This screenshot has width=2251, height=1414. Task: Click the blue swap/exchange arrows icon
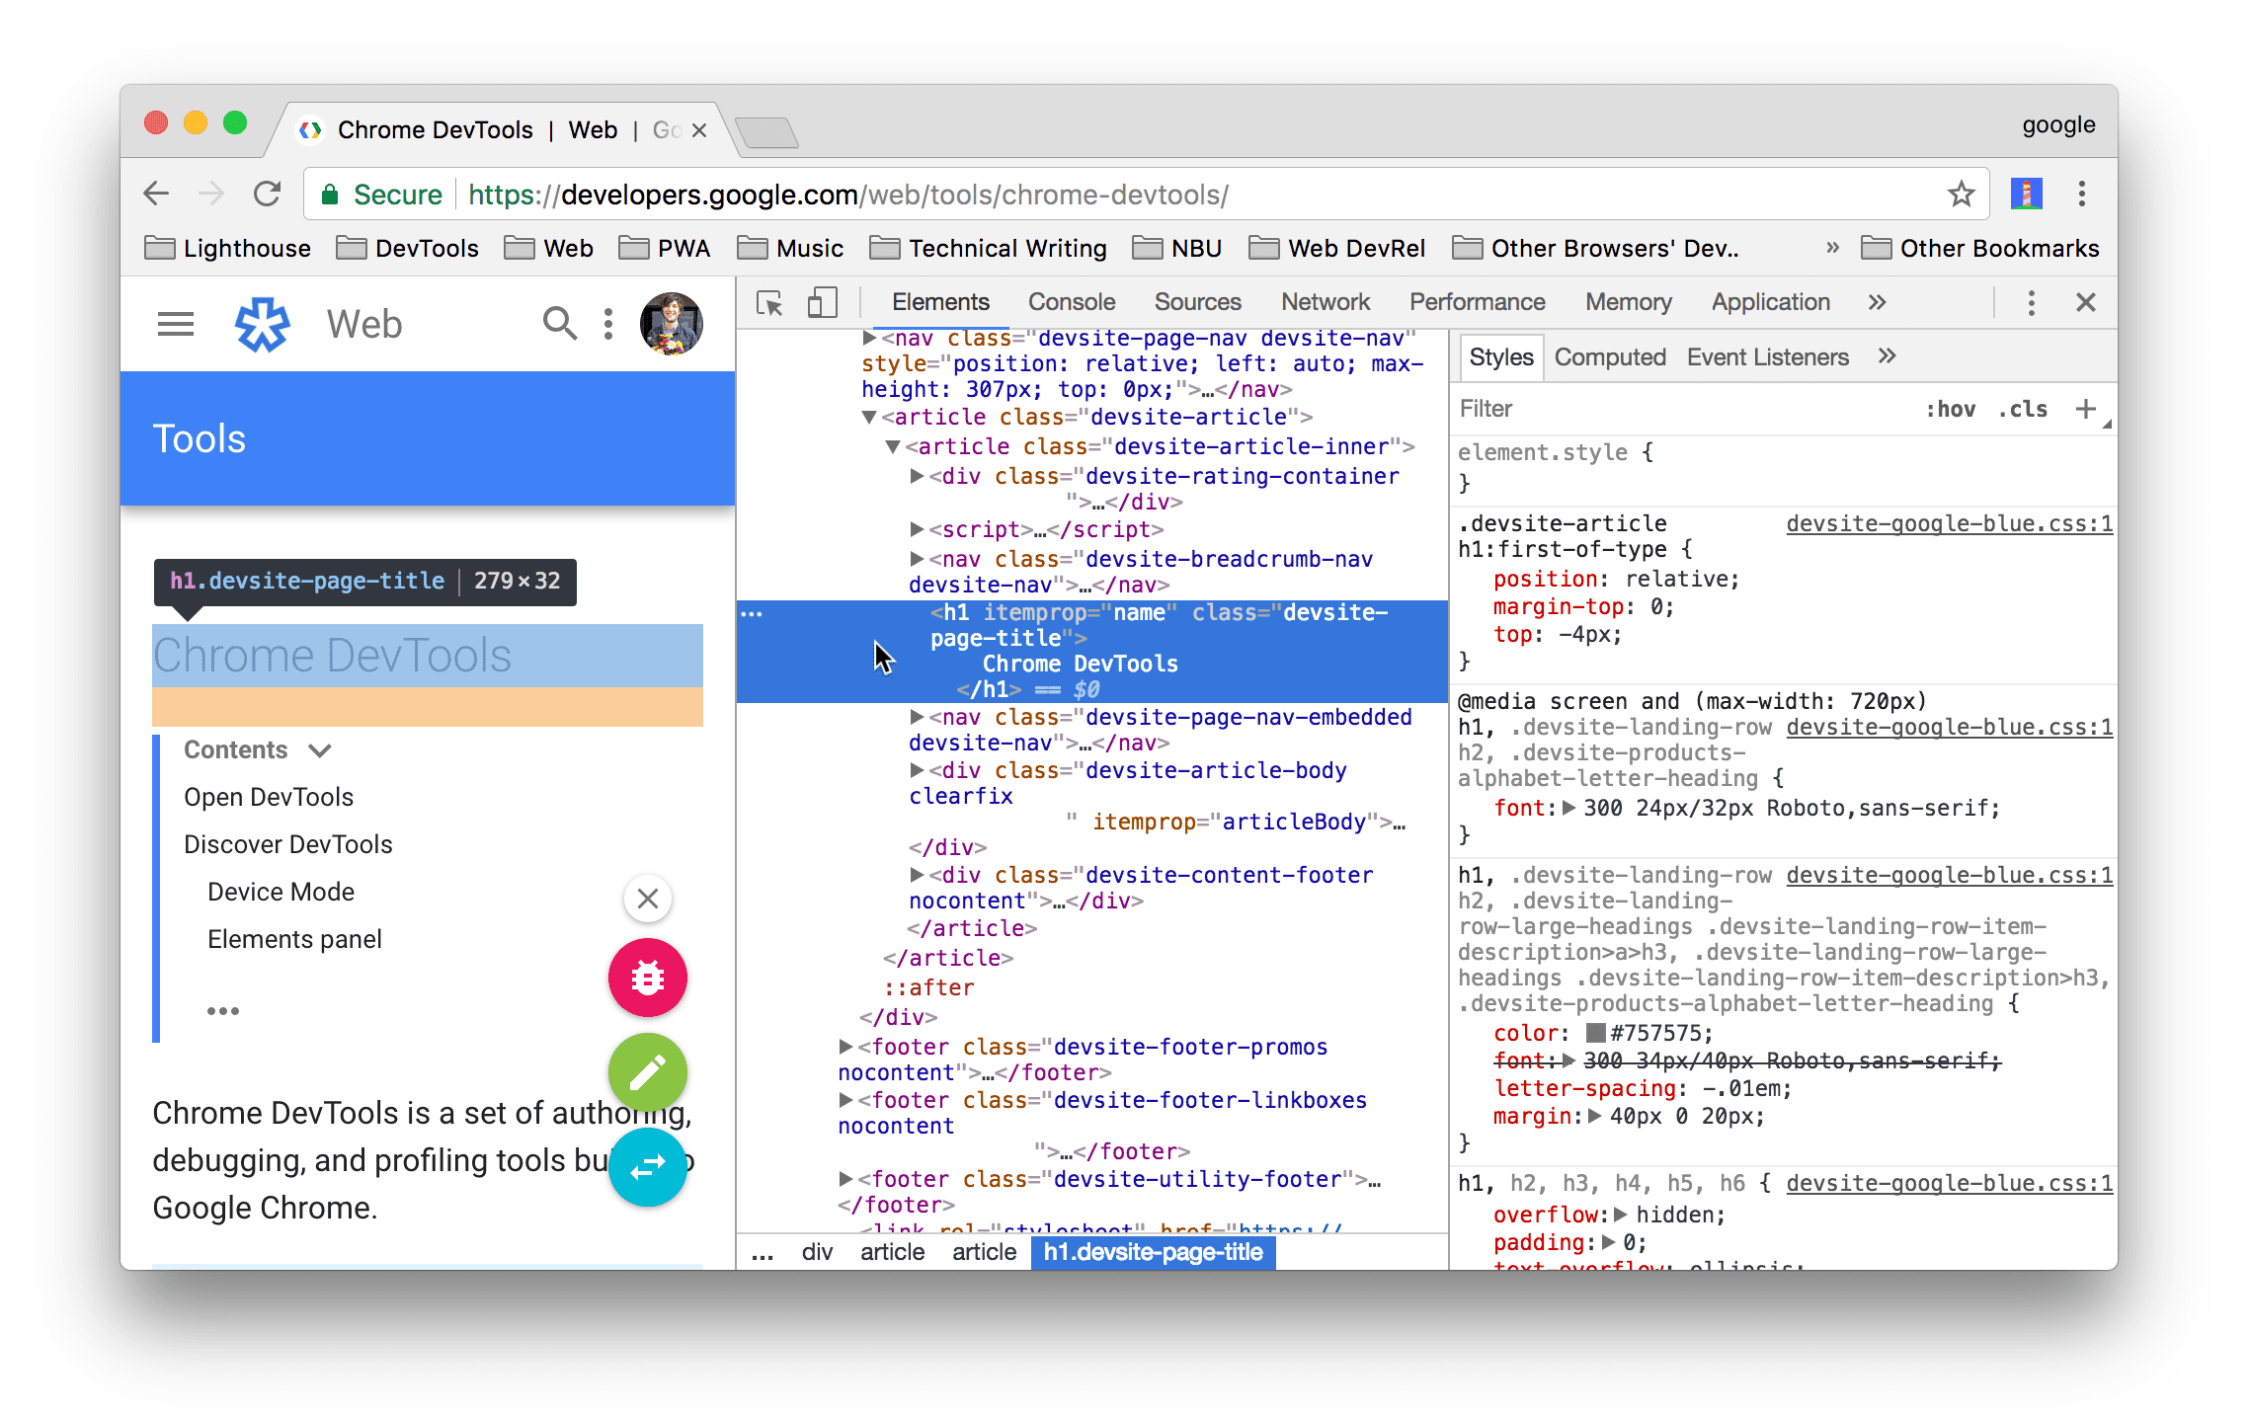click(x=647, y=1163)
